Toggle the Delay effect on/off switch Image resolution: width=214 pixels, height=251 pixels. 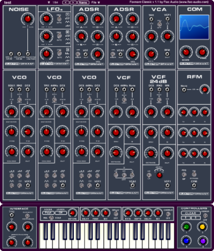point(116,214)
